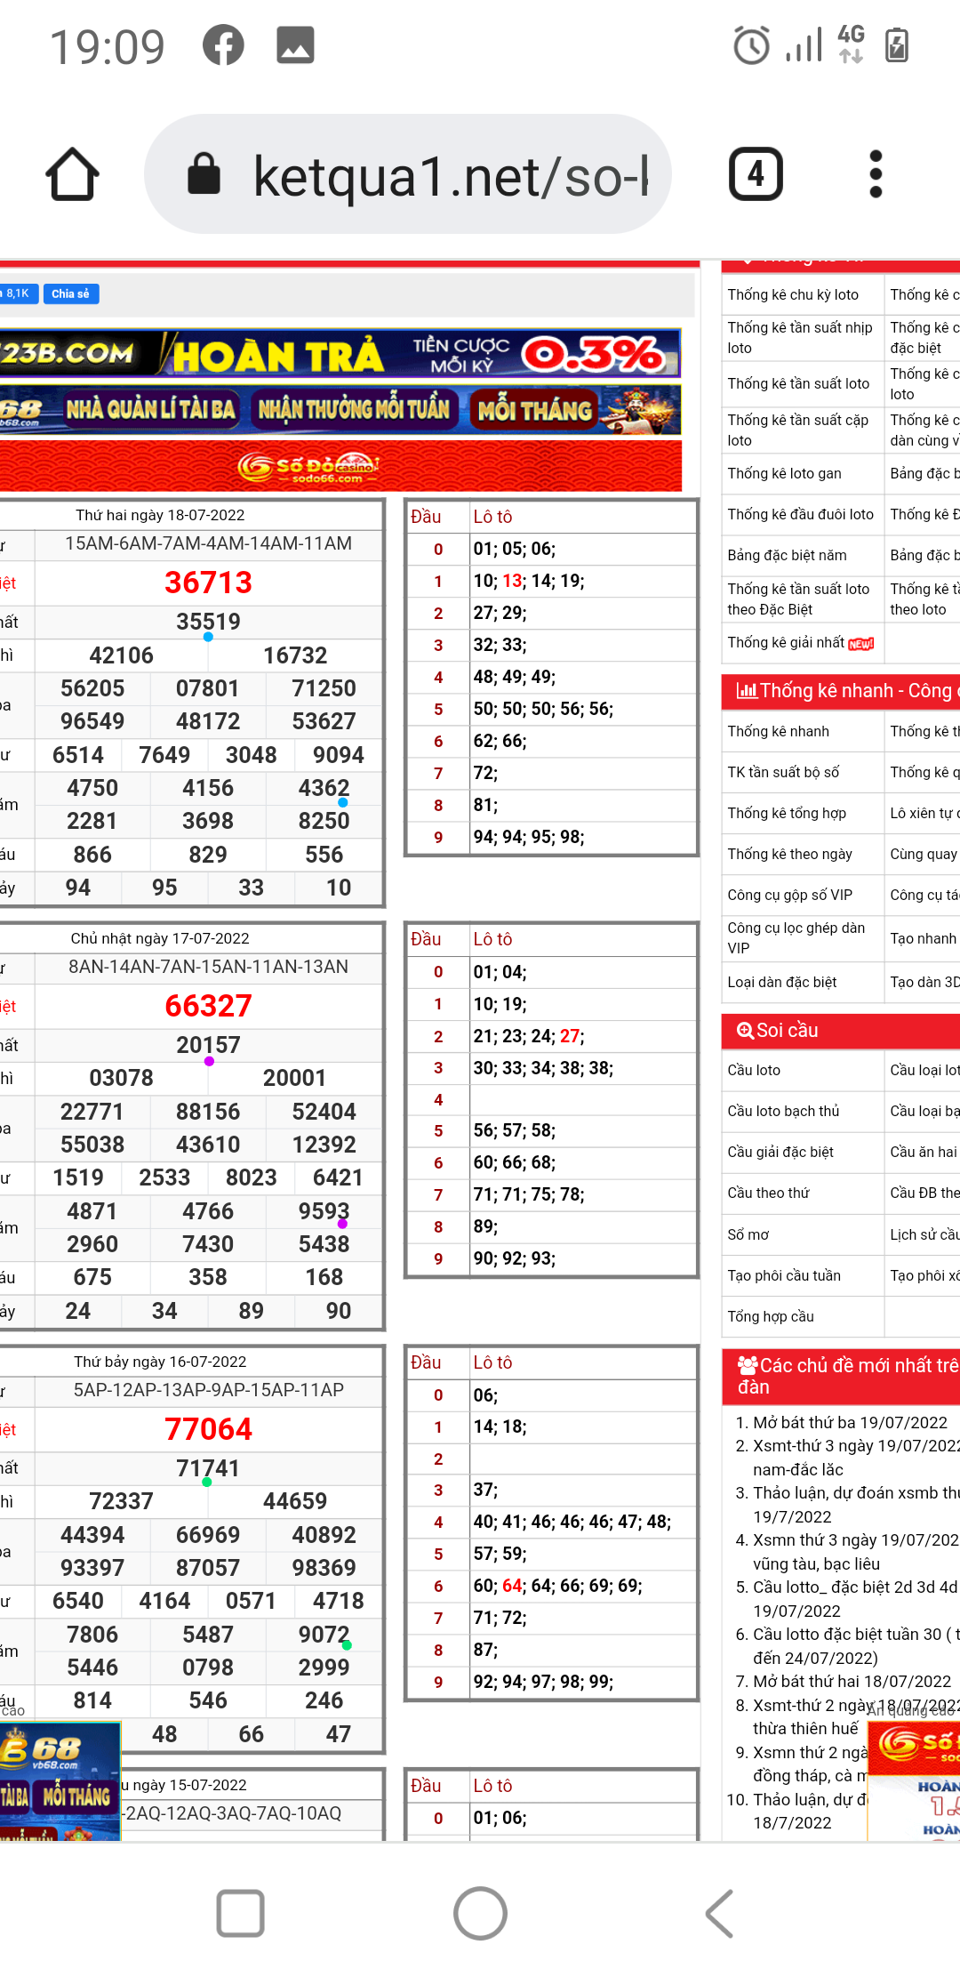Open the Chrome three-dot menu
The image size is (960, 1985).
[x=876, y=173]
